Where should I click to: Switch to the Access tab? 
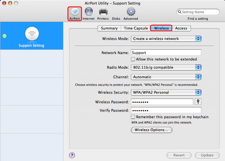click(x=181, y=28)
